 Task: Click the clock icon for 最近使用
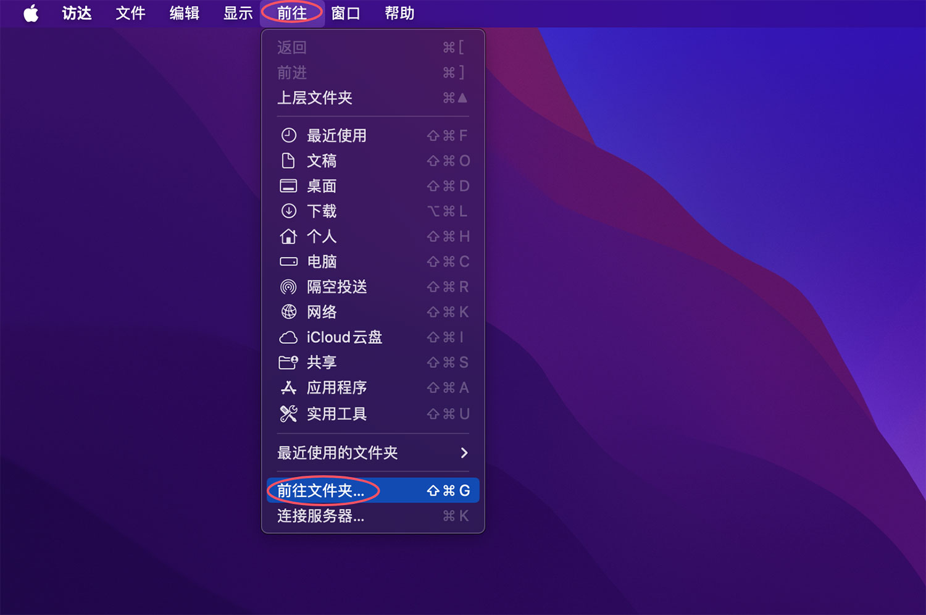click(288, 135)
